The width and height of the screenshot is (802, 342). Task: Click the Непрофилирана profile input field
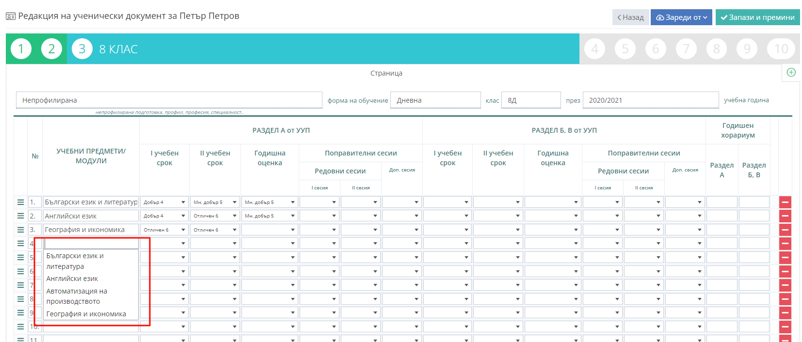click(169, 100)
